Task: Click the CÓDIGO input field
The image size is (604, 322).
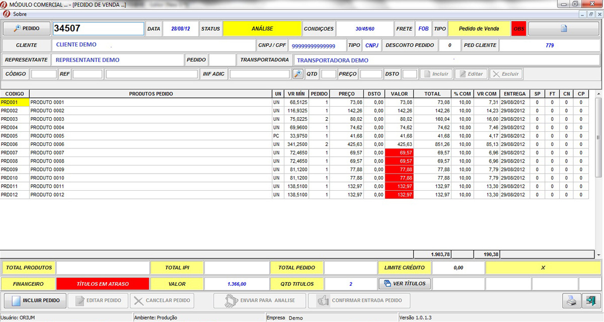Action: tap(44, 74)
